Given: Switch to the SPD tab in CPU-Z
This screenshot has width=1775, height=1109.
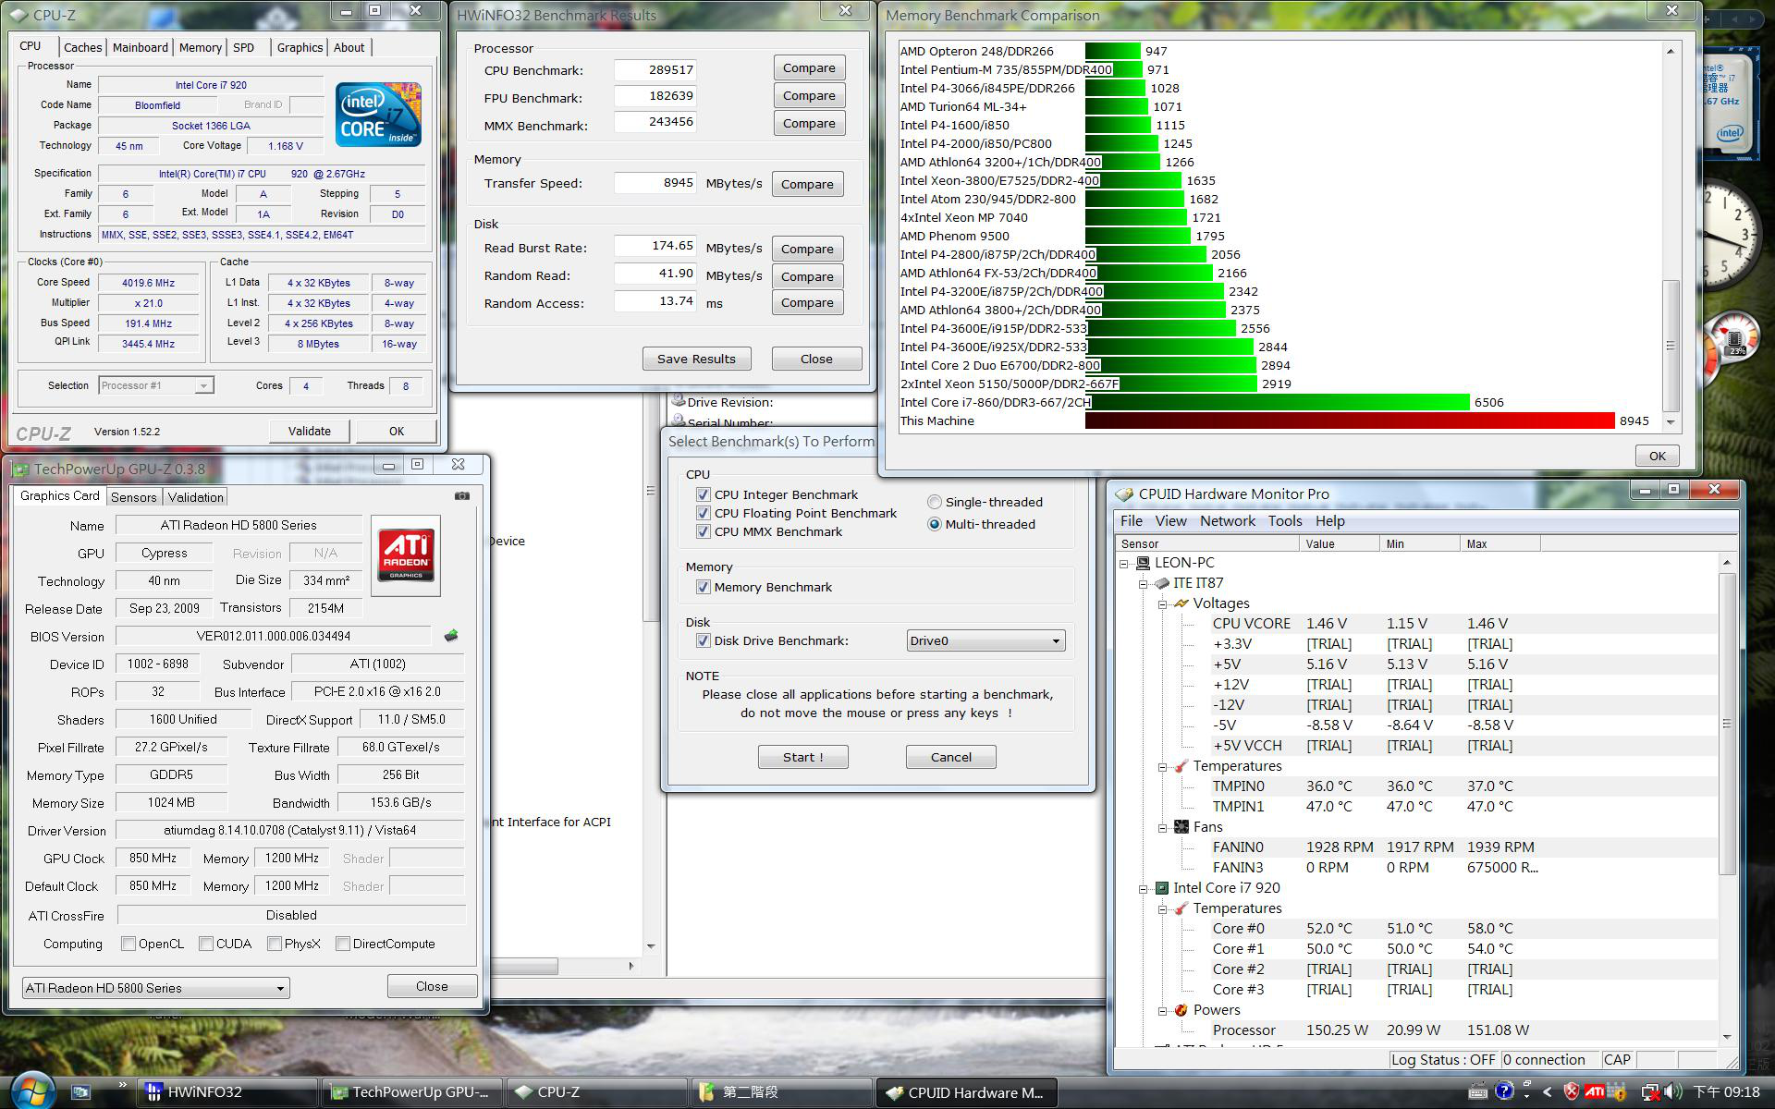Looking at the screenshot, I should [244, 47].
